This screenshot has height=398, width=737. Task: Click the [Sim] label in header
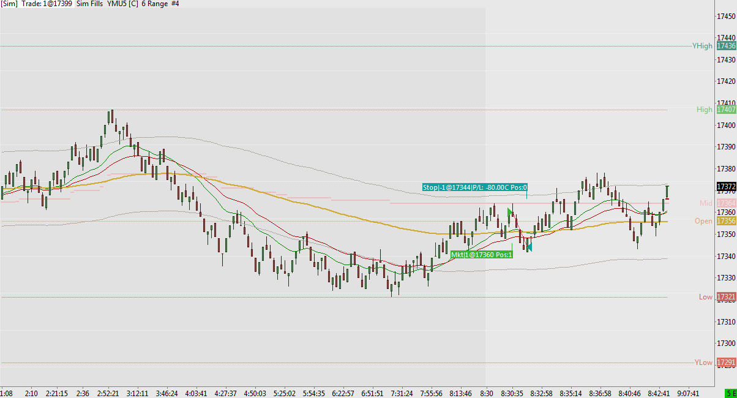pyautogui.click(x=9, y=4)
